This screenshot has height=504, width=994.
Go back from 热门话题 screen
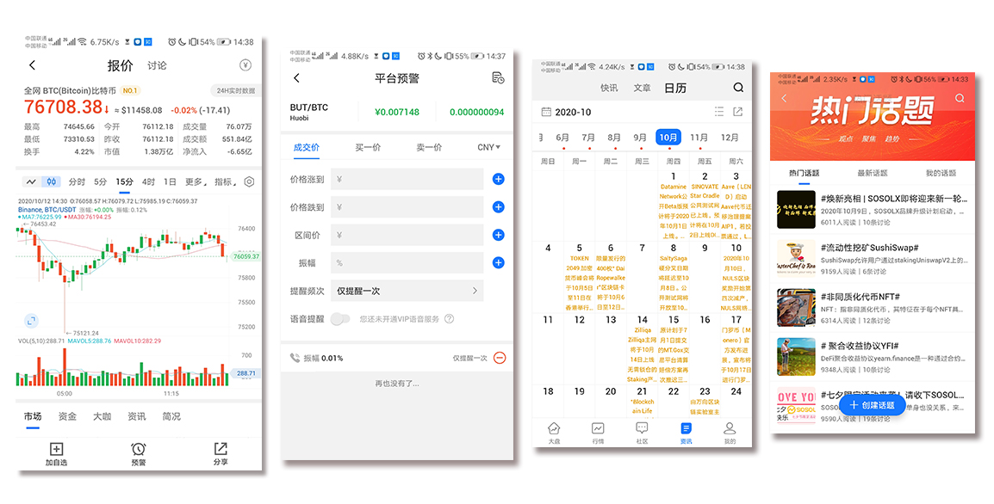tap(784, 98)
